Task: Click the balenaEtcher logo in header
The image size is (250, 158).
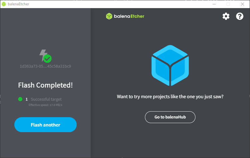Action: pos(125,16)
